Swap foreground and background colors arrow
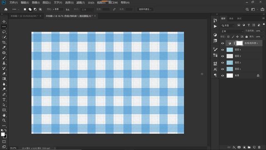The image size is (266, 150). click(5, 130)
